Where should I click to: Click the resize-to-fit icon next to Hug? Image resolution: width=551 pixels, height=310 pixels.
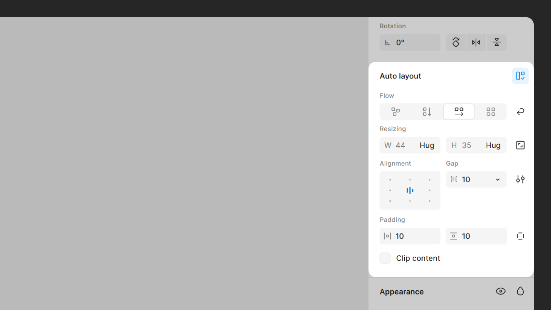click(520, 145)
